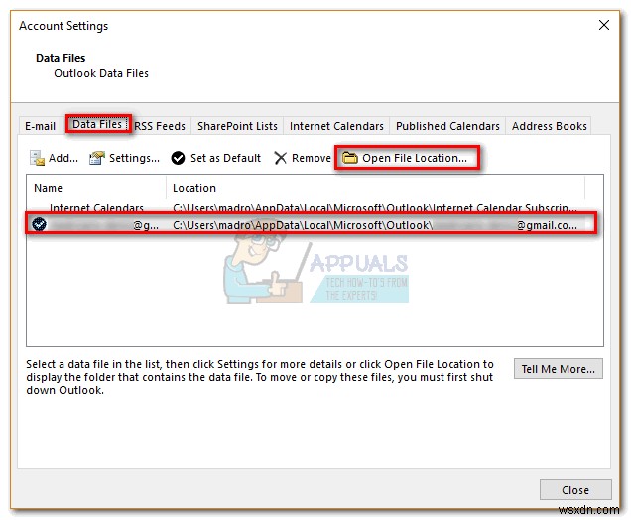This screenshot has width=631, height=520.
Task: Click the "Add..." label text
Action: coord(63,158)
